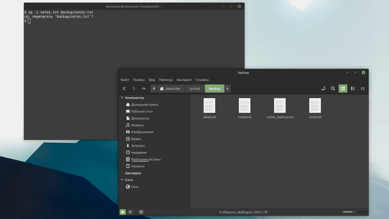Open Trash (Корзина) in sidebar
Viewport: 389px width, 219px height.
(138, 166)
